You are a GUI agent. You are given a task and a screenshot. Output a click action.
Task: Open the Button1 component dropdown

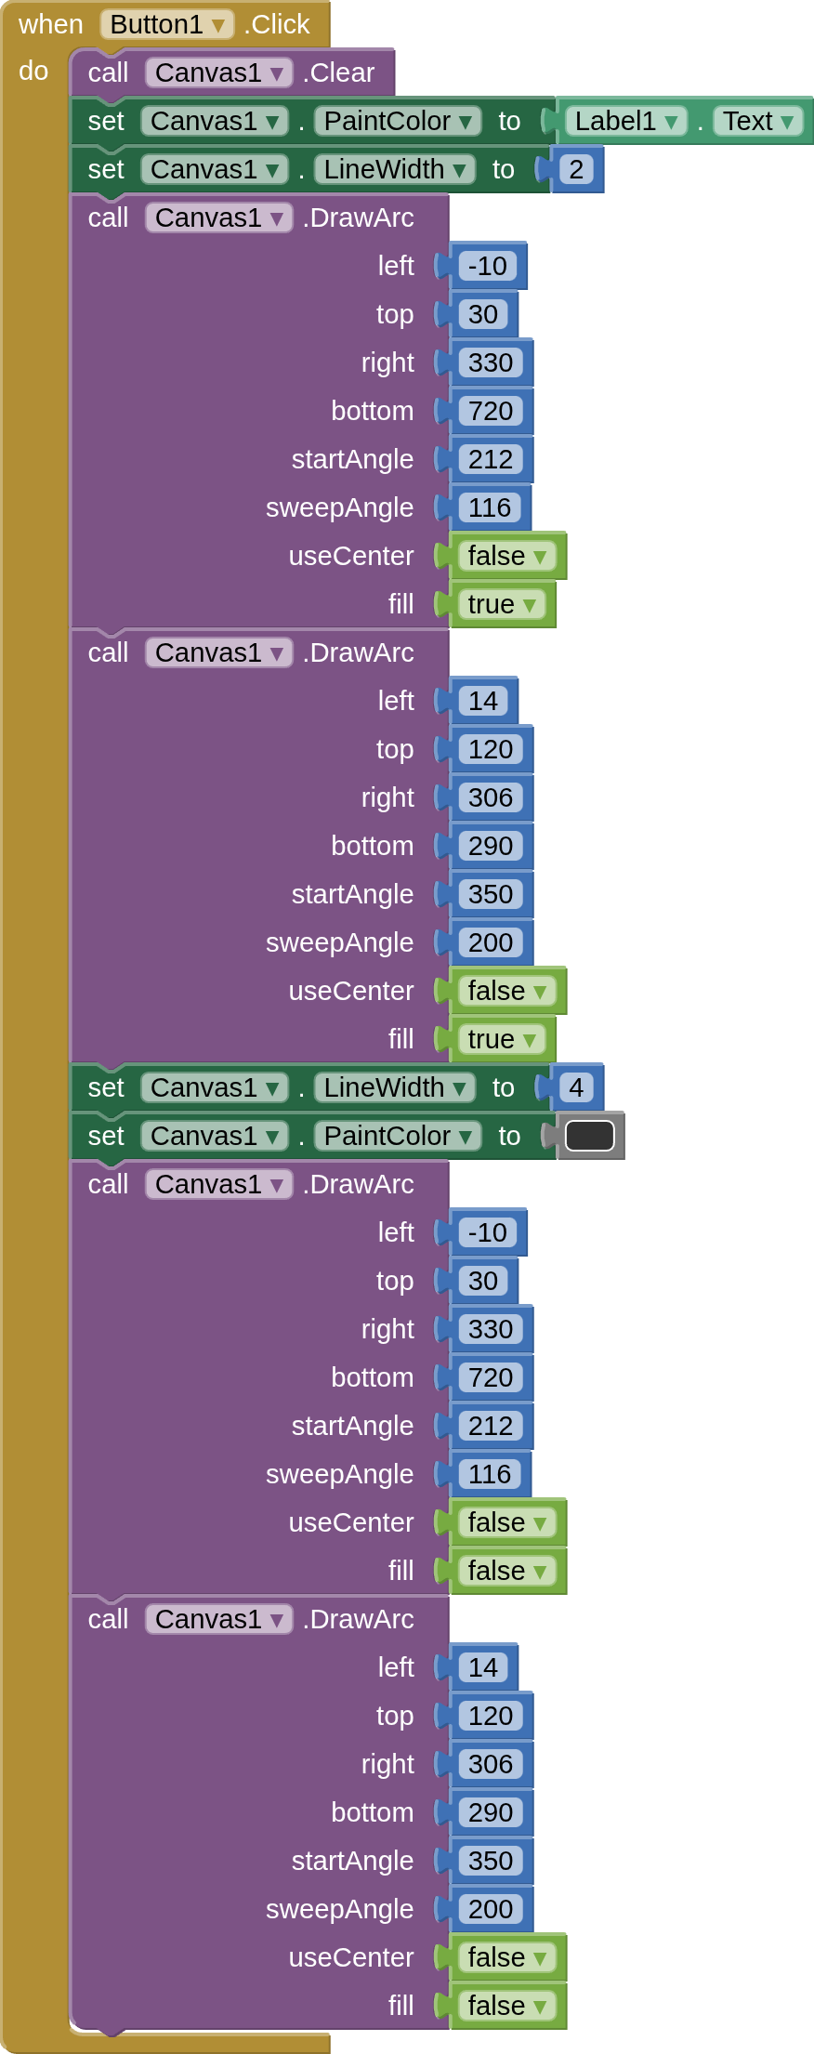tap(217, 25)
